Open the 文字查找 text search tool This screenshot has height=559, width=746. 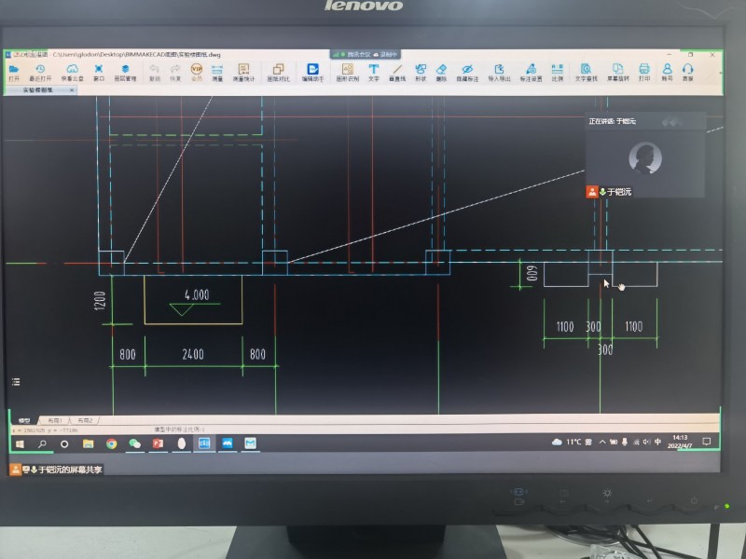pos(585,72)
